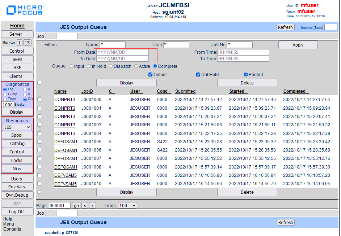The height and width of the screenshot is (236, 341).
Task: Click the Job No filter field
Action: (x=239, y=45)
